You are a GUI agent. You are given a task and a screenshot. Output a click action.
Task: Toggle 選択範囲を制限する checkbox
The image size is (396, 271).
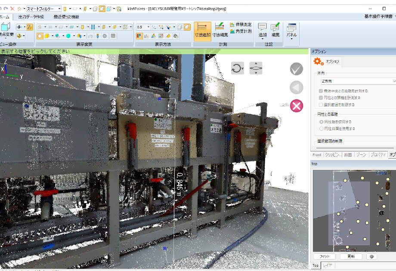(x=321, y=105)
